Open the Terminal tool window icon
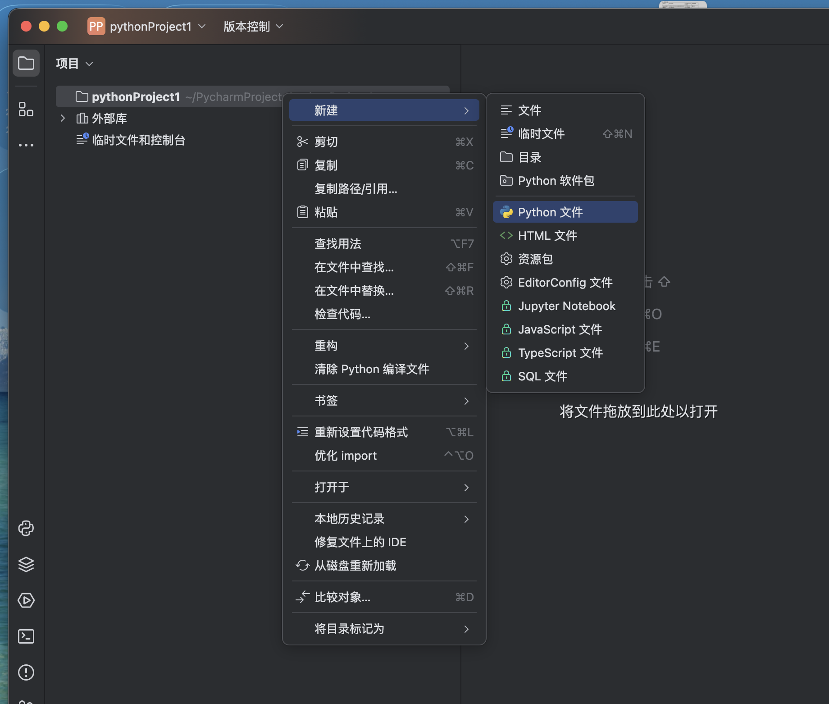Viewport: 829px width, 704px height. [x=26, y=636]
